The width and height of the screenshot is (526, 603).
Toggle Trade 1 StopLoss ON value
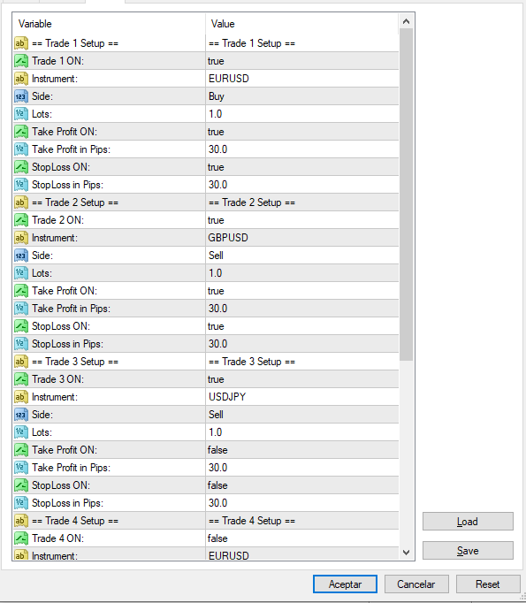click(x=302, y=167)
